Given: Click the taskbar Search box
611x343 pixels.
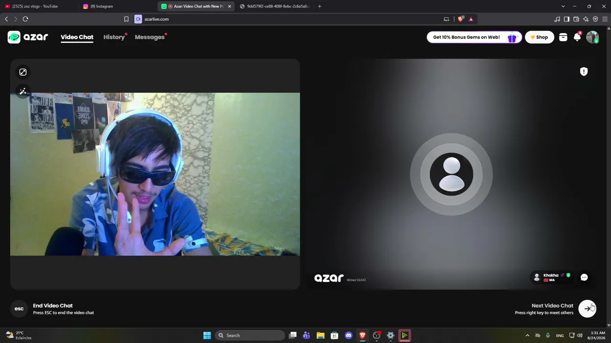Looking at the screenshot, I should 249,335.
